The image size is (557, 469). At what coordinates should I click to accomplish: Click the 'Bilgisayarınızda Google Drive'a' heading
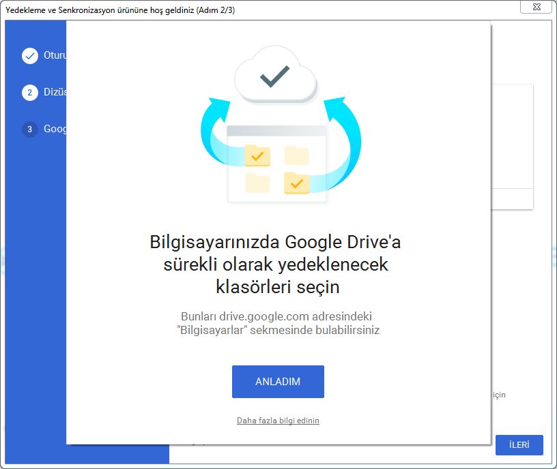pos(275,242)
